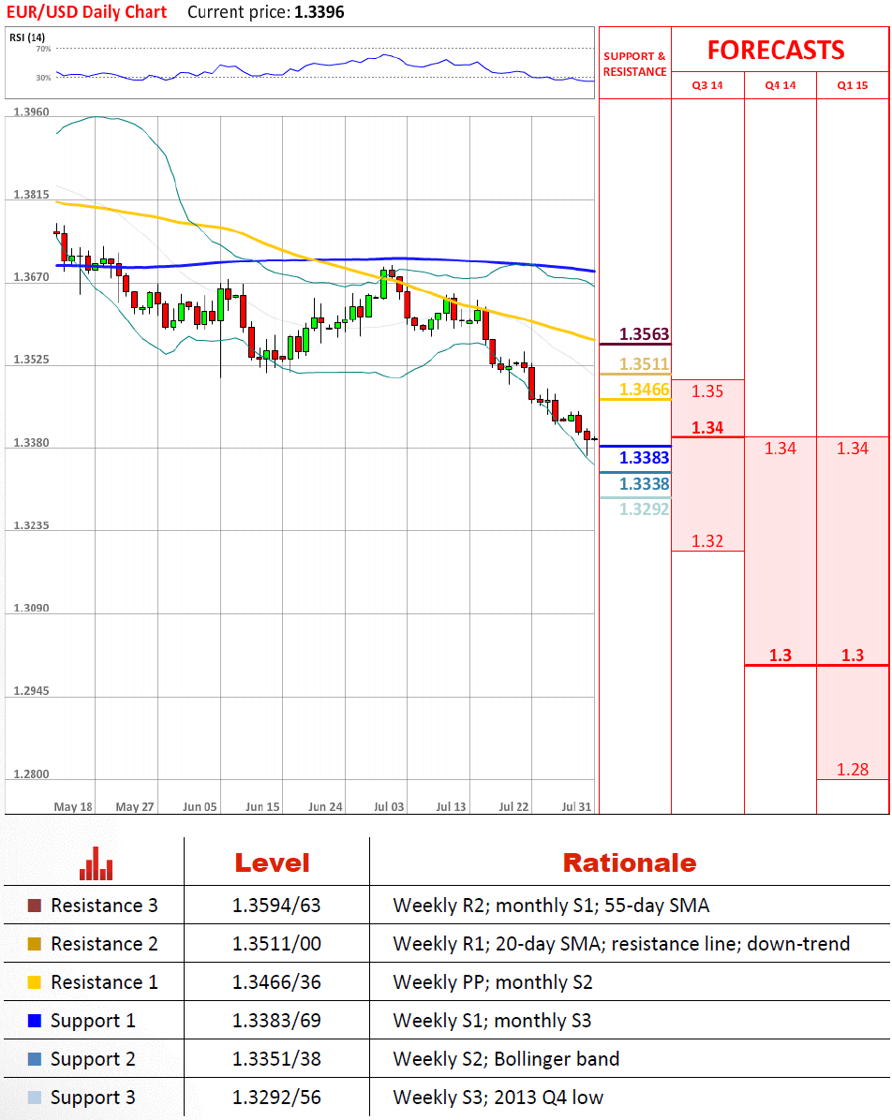Click the 1.28 forecast value in Q1 15

(852, 770)
